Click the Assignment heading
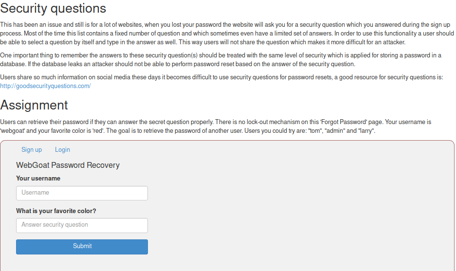This screenshot has height=271, width=456. click(x=34, y=105)
